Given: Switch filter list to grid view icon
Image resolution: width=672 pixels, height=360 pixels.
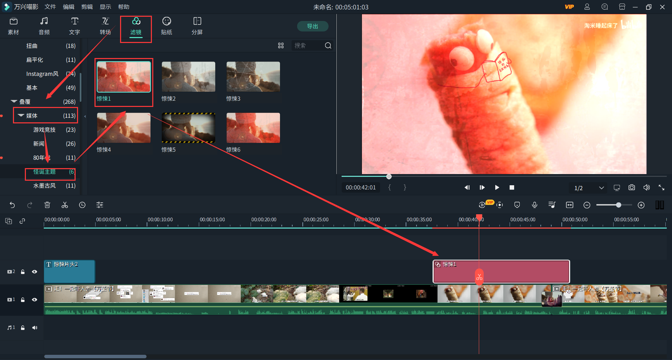Looking at the screenshot, I should click(x=281, y=46).
